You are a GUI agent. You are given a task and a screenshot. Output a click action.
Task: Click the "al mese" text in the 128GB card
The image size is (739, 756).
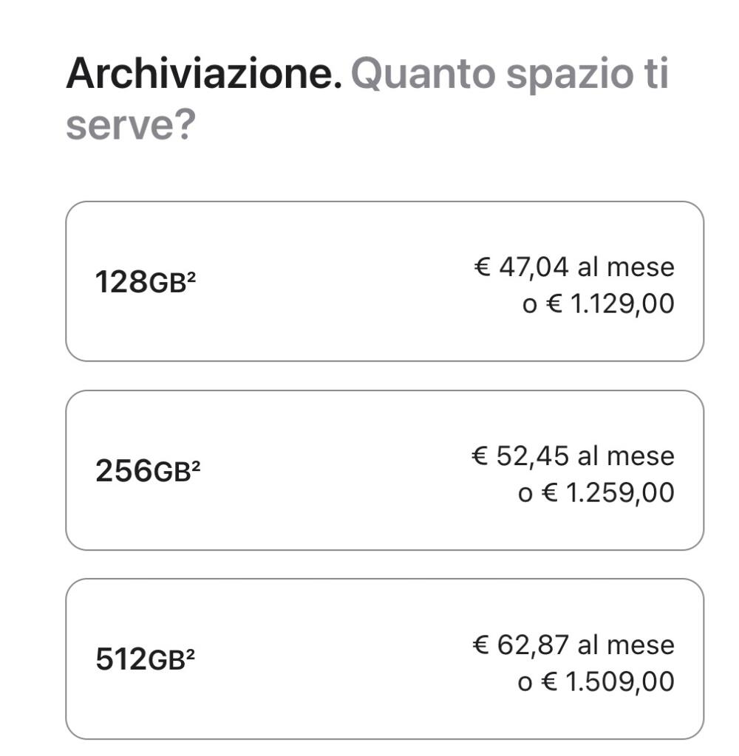click(x=626, y=267)
